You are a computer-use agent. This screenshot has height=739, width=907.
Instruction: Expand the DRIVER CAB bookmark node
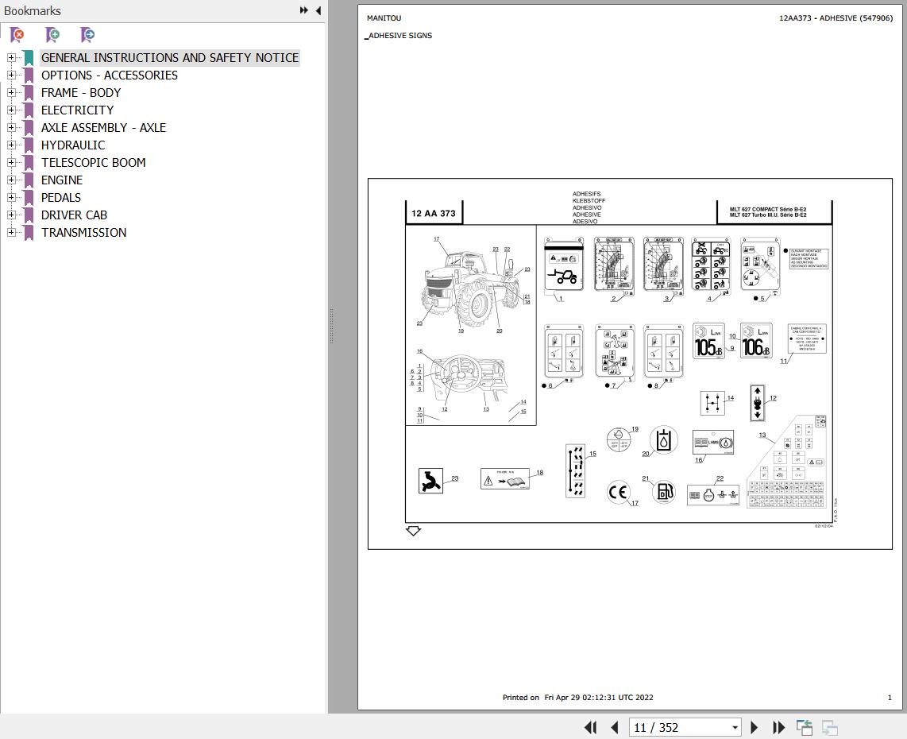(x=11, y=215)
